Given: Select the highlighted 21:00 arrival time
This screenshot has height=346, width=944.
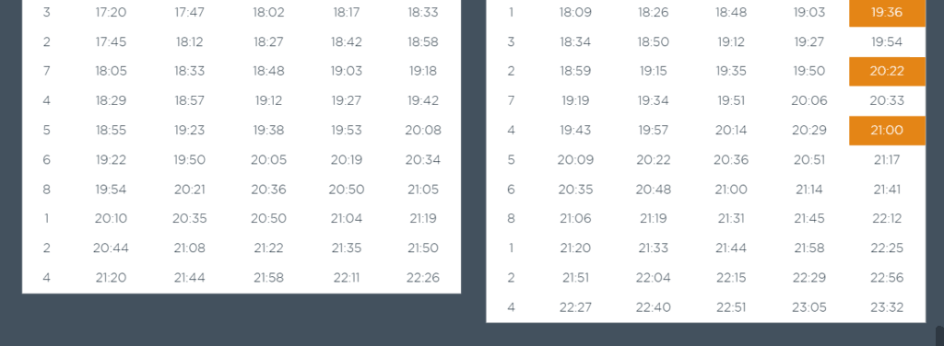Looking at the screenshot, I should 887,131.
